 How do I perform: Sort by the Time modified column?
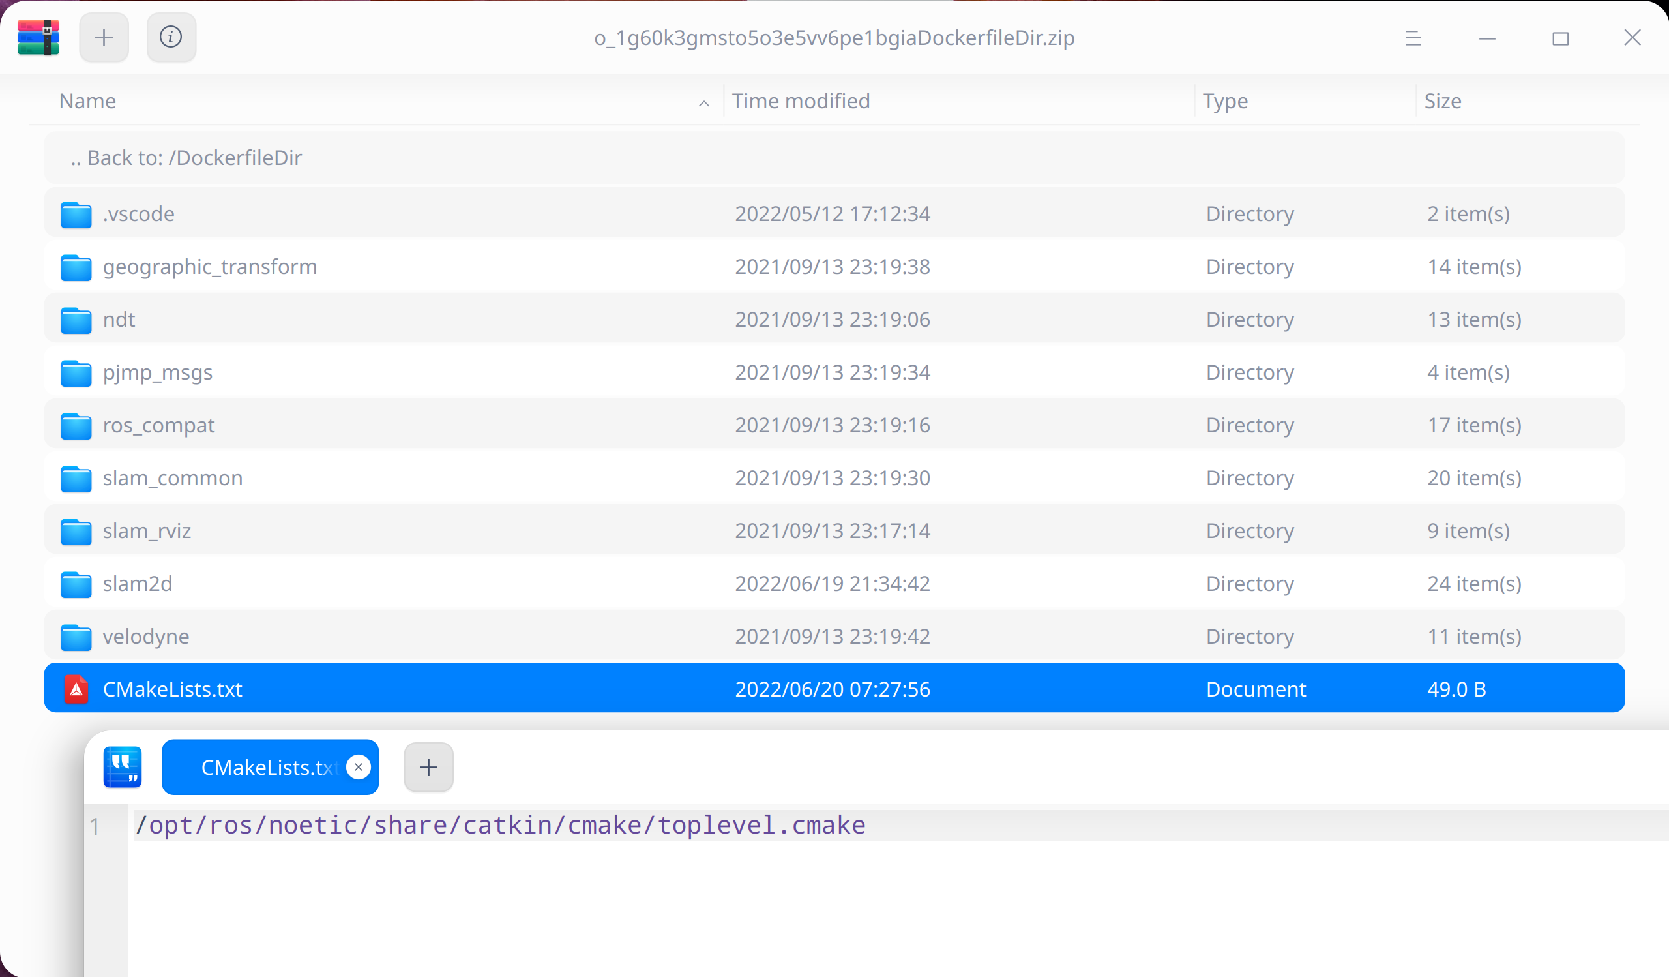[801, 101]
